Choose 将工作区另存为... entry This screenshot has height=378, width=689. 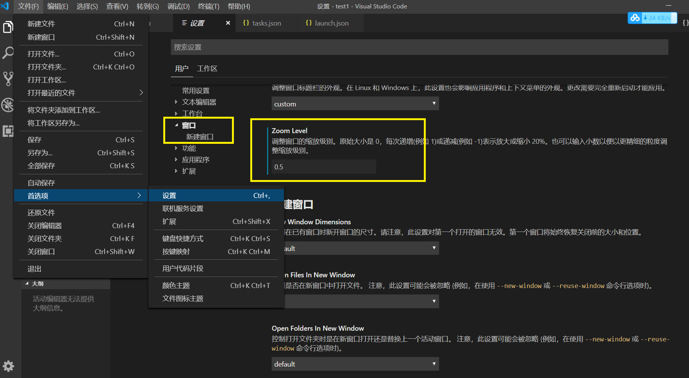(81, 123)
